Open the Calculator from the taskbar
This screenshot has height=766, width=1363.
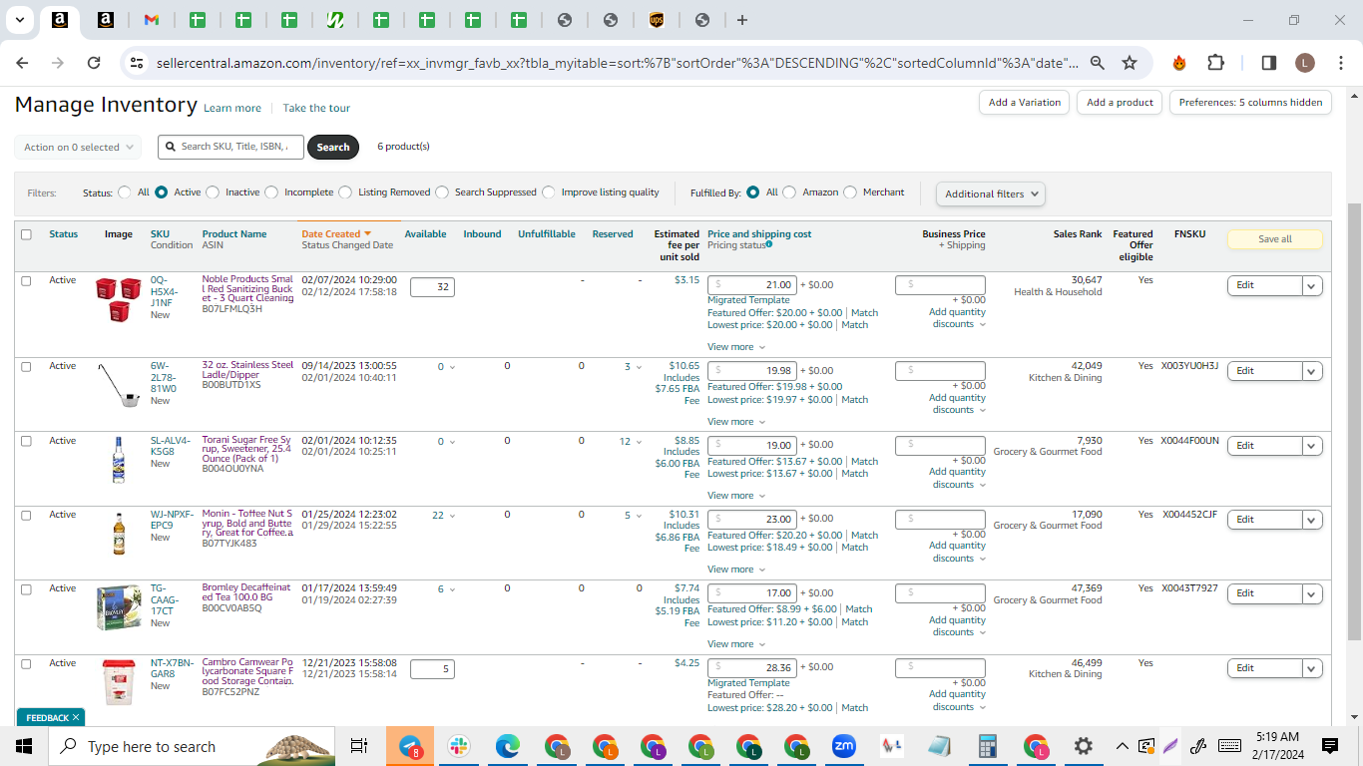[x=988, y=746]
